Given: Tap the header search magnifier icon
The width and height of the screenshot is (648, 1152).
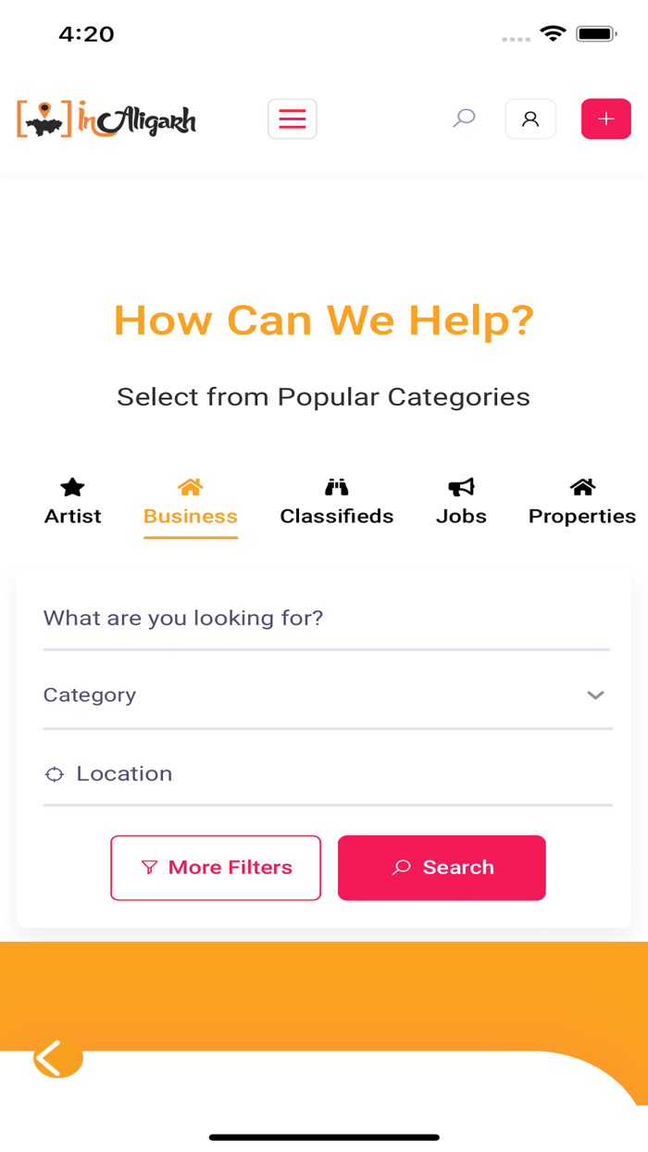Looking at the screenshot, I should [x=464, y=119].
